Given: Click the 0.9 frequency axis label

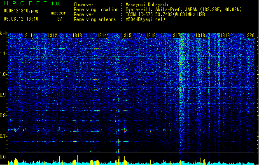Looking at the screenshot, I should coord(4,95).
